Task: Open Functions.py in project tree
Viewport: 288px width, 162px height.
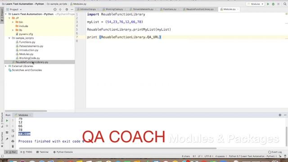Action: 27,42
